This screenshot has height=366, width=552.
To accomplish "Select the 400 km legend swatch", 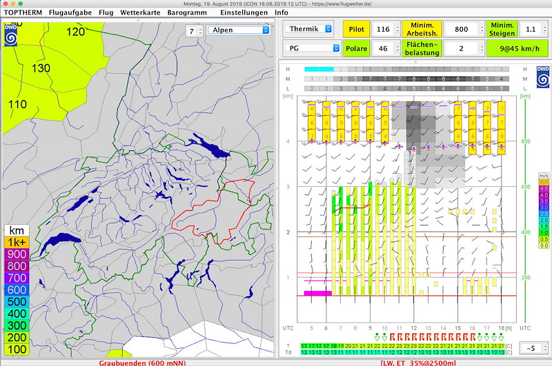I will tap(17, 314).
